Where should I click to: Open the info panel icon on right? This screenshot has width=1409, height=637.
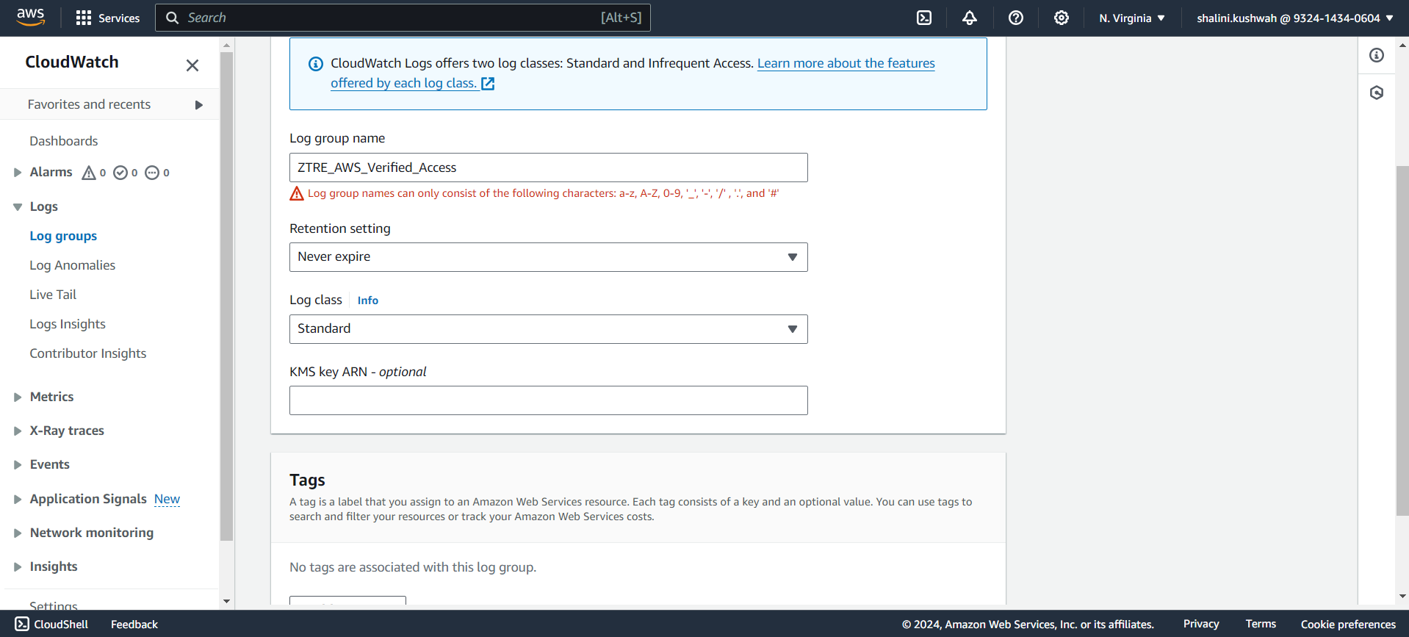(x=1377, y=55)
